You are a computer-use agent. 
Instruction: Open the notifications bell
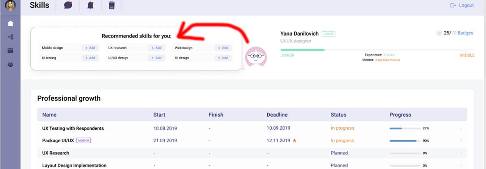tap(90, 5)
